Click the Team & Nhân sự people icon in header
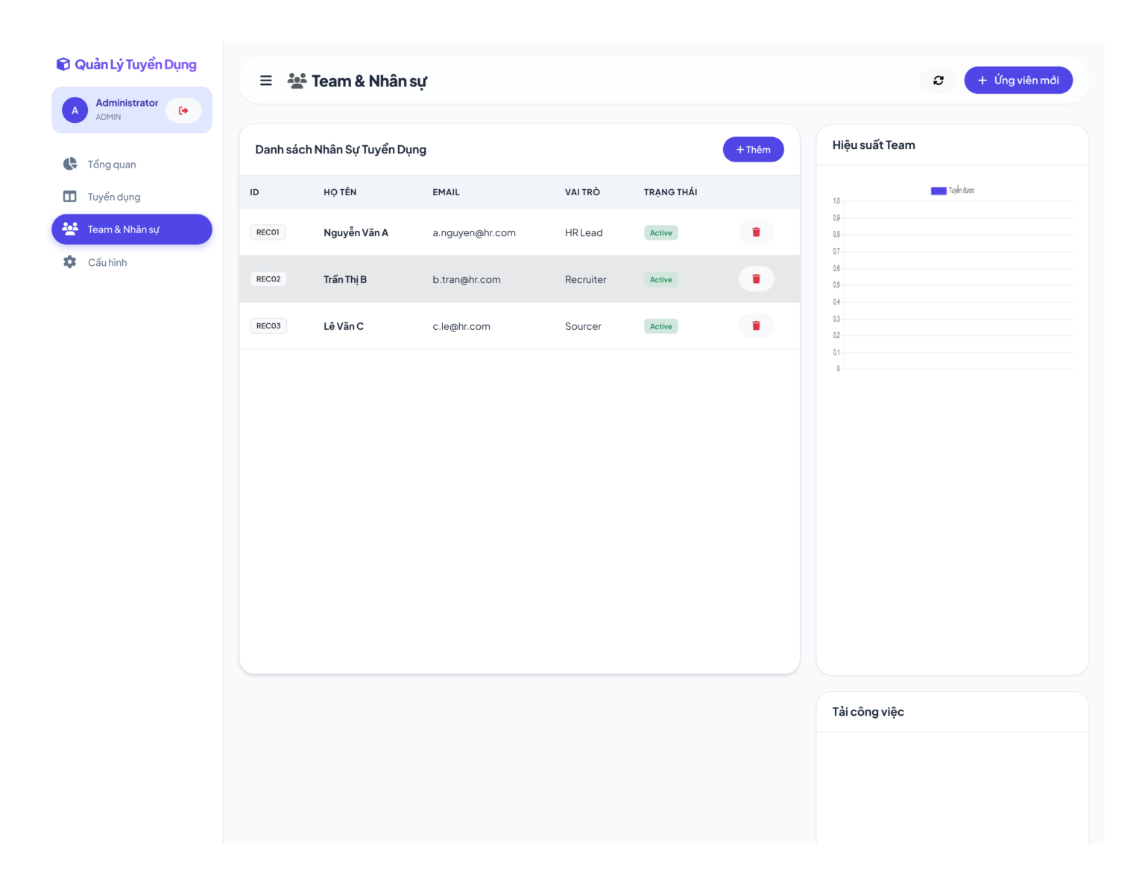Image resolution: width=1145 pixels, height=884 pixels. pyautogui.click(x=297, y=80)
